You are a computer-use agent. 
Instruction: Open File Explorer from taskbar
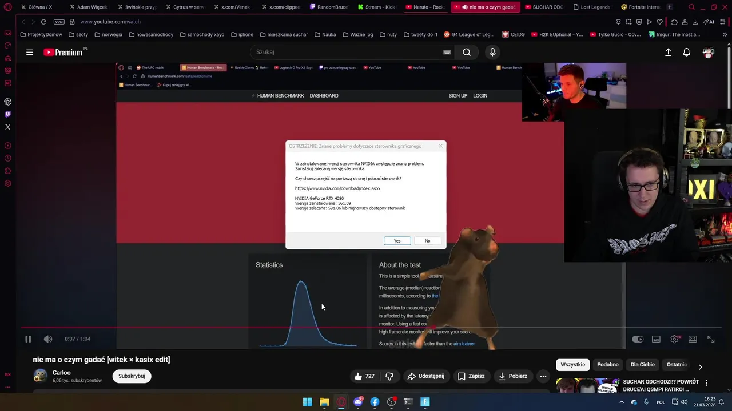click(324, 402)
